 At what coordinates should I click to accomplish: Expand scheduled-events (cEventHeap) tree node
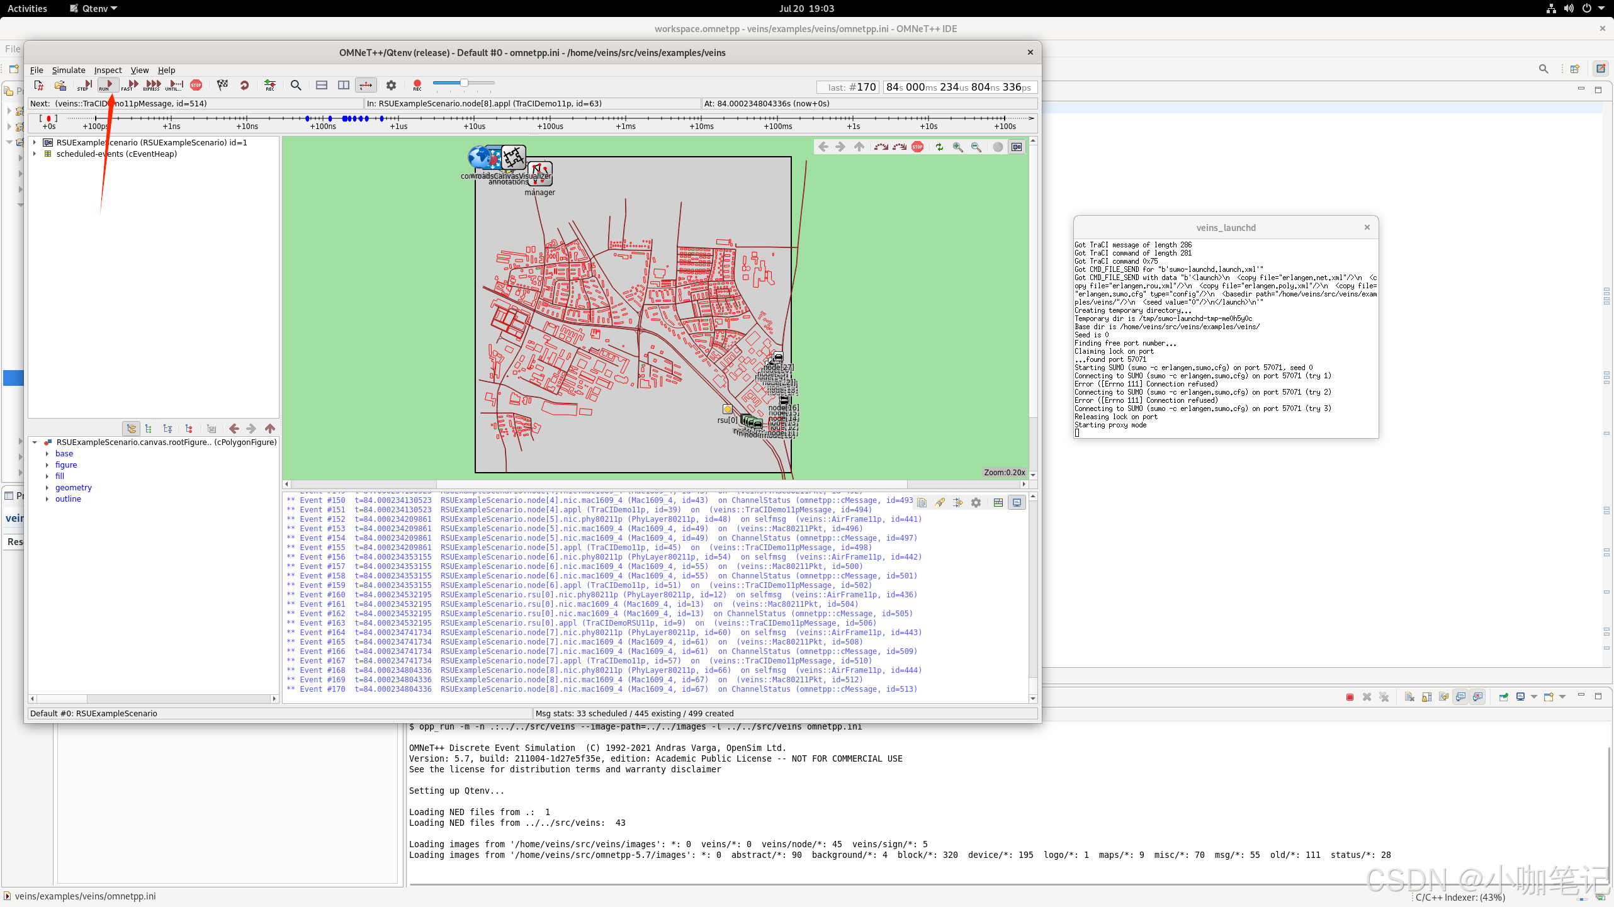(35, 154)
